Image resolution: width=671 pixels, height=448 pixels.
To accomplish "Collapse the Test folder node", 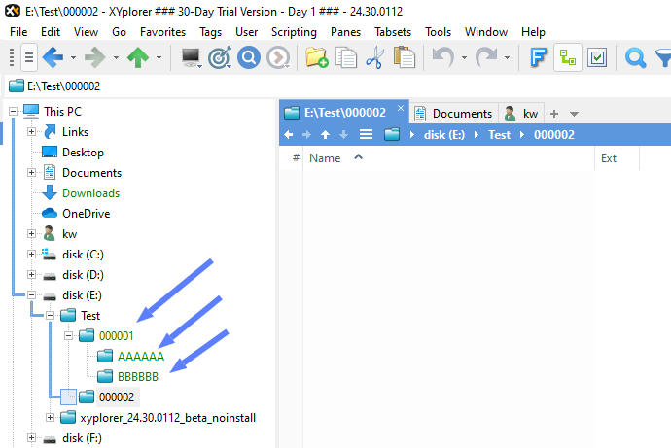I will pos(50,316).
